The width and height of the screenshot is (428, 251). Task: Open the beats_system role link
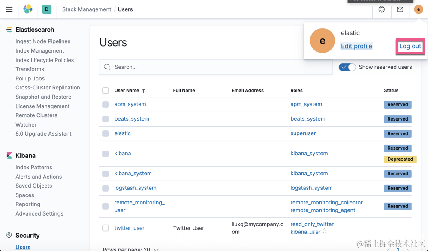pyautogui.click(x=308, y=119)
